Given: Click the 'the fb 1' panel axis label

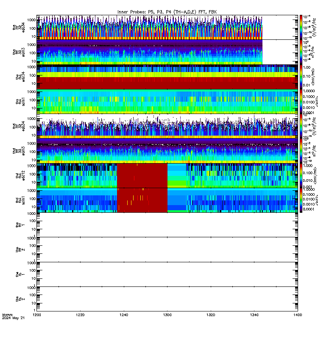Looking at the screenshot, I should [20, 274].
